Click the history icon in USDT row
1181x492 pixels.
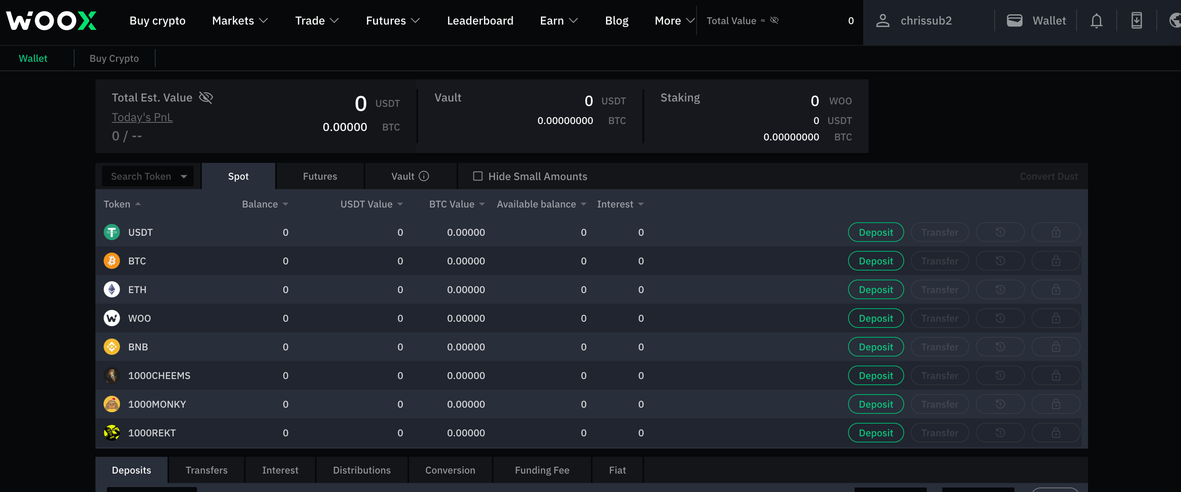[x=1000, y=232]
